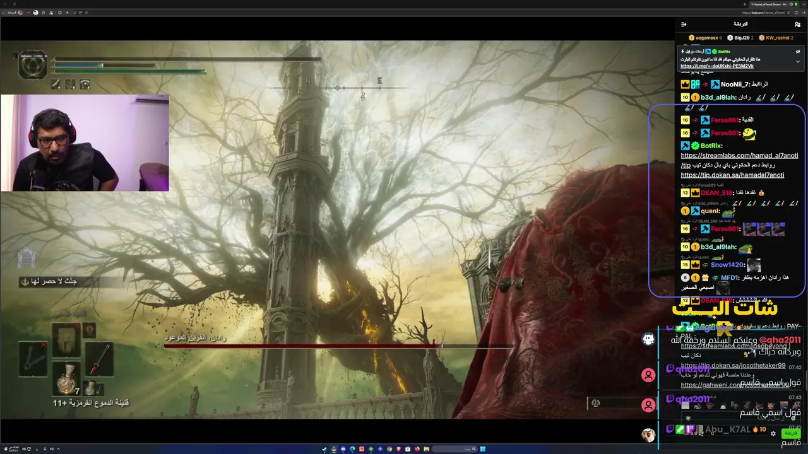Click the bee emote in Feras861's message
The image size is (808, 454).
point(749,133)
